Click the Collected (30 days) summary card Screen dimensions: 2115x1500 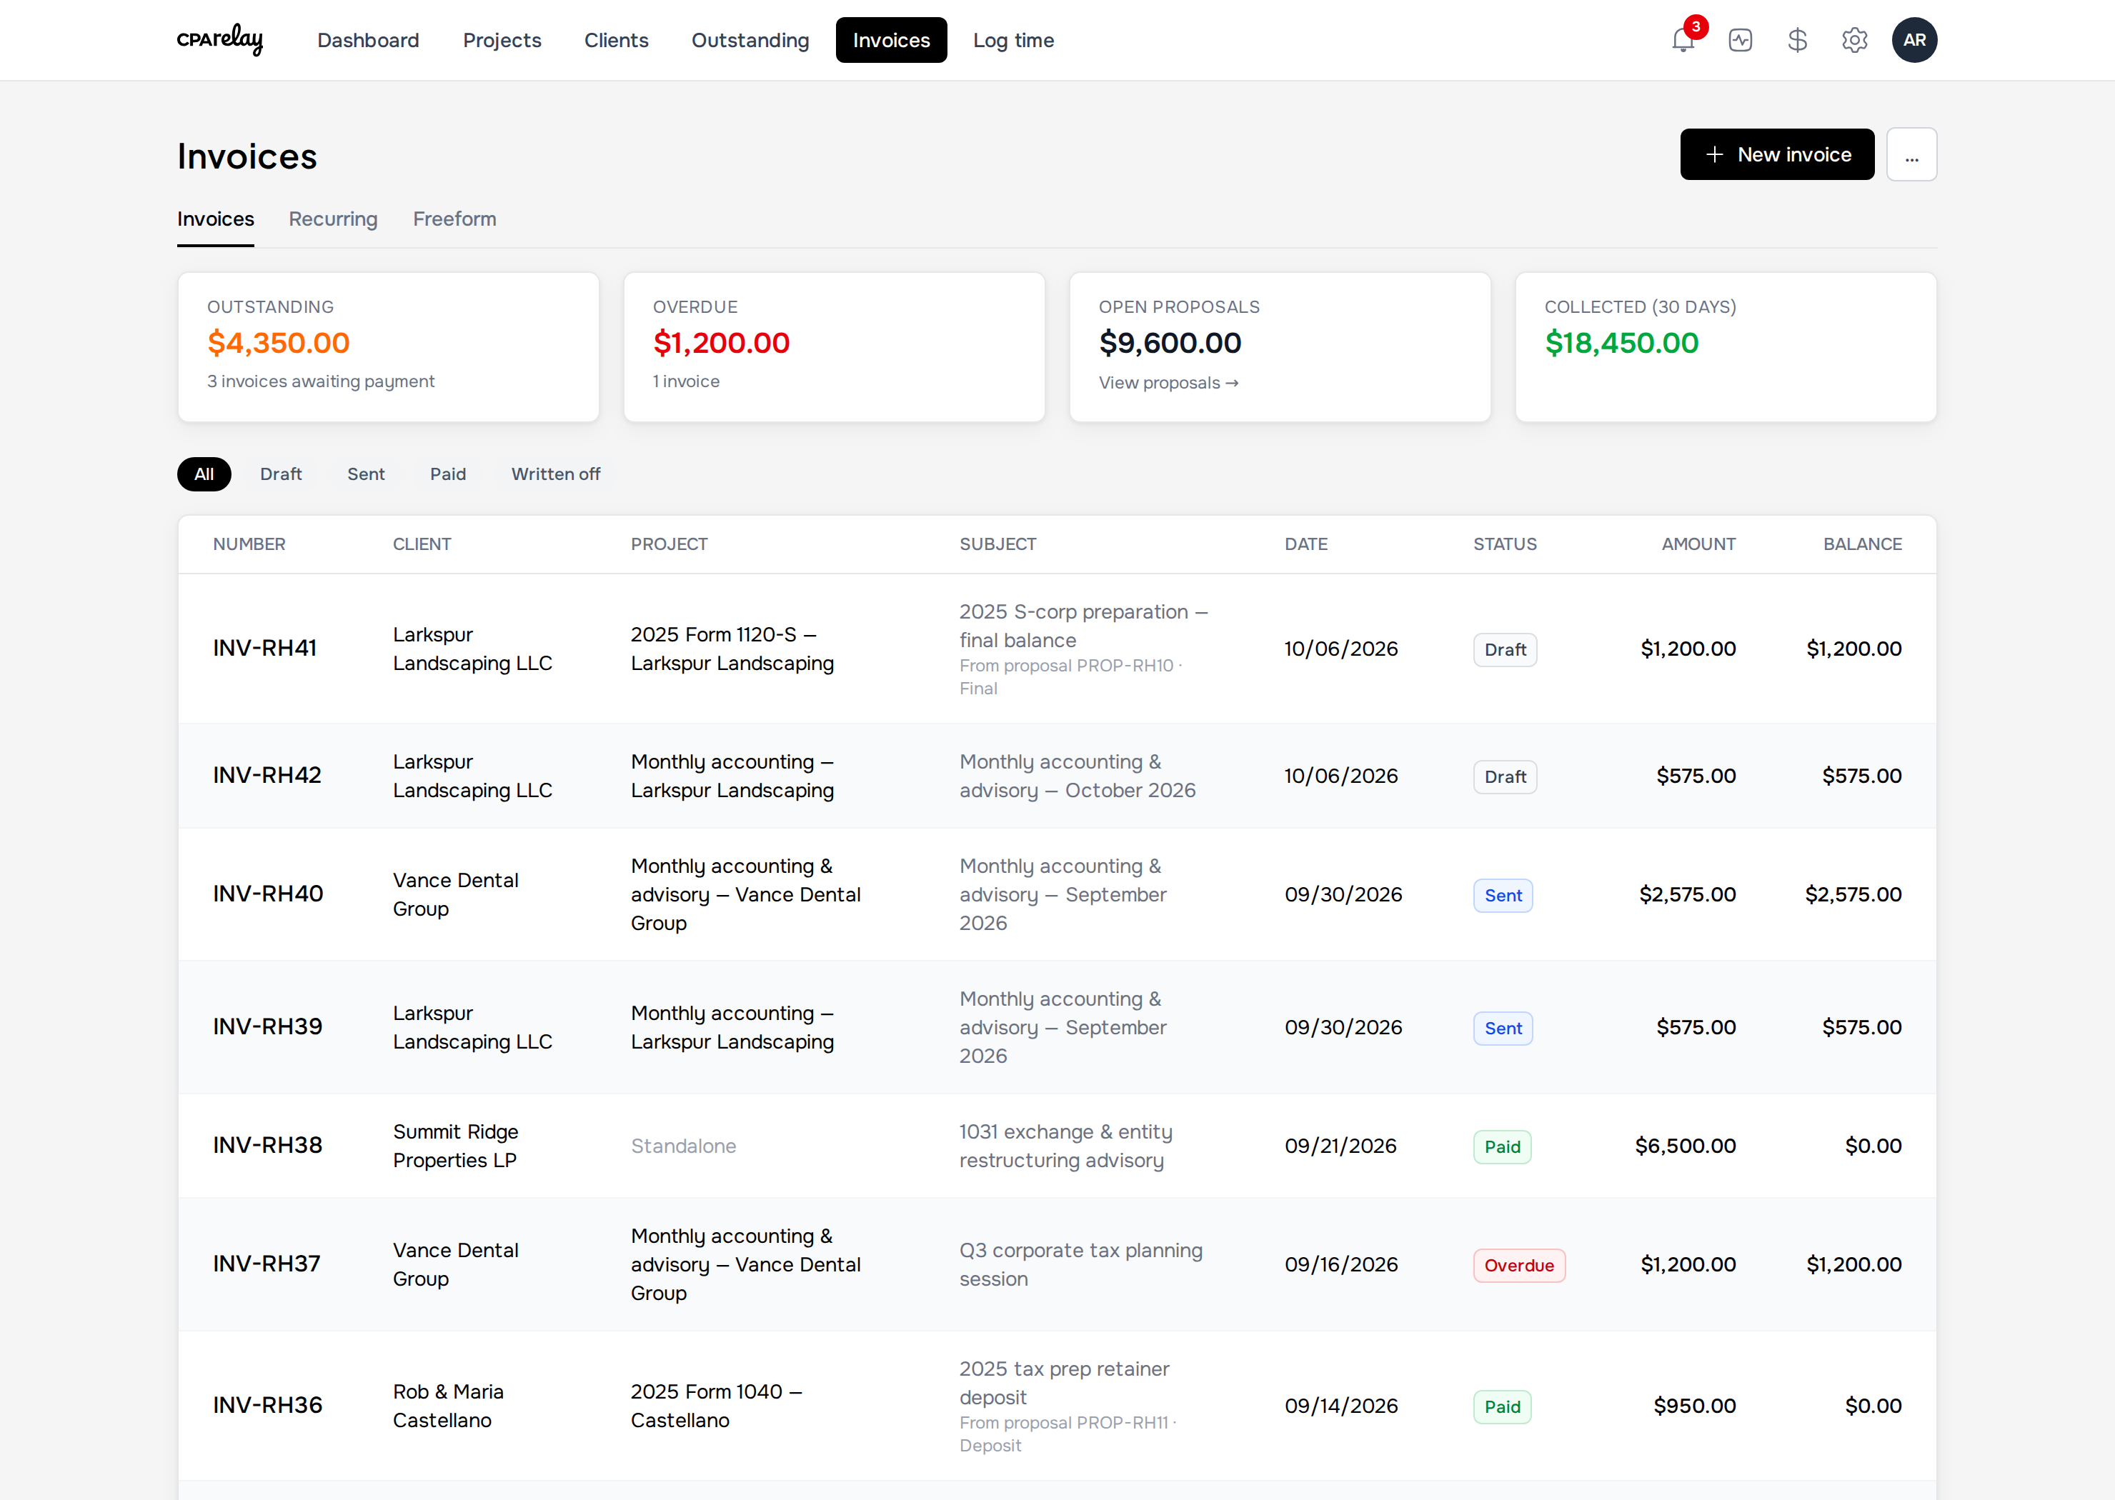tap(1725, 347)
